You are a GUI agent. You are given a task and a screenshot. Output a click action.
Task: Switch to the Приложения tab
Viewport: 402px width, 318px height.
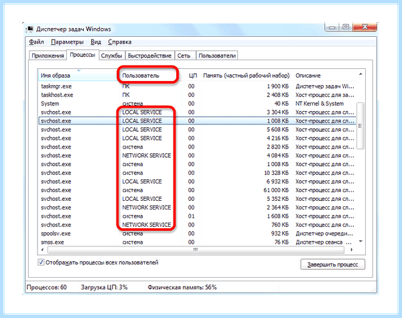click(48, 56)
